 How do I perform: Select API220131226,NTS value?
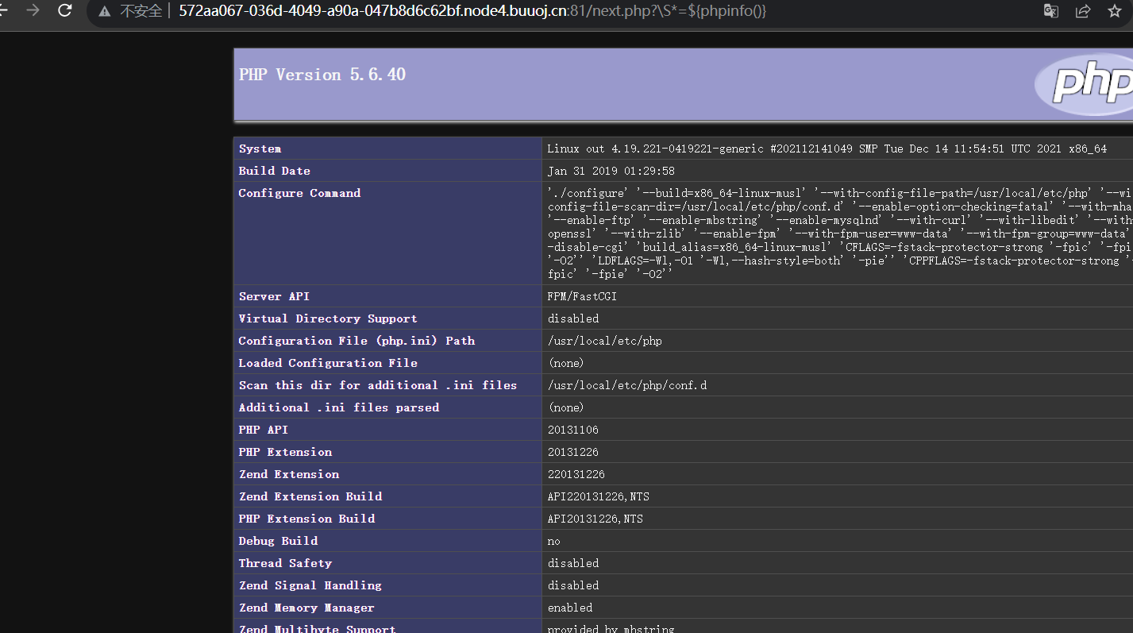[599, 496]
